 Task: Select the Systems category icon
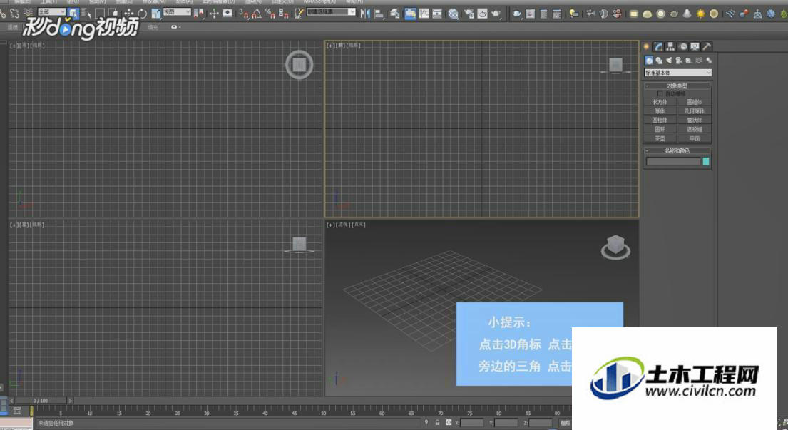click(x=709, y=61)
